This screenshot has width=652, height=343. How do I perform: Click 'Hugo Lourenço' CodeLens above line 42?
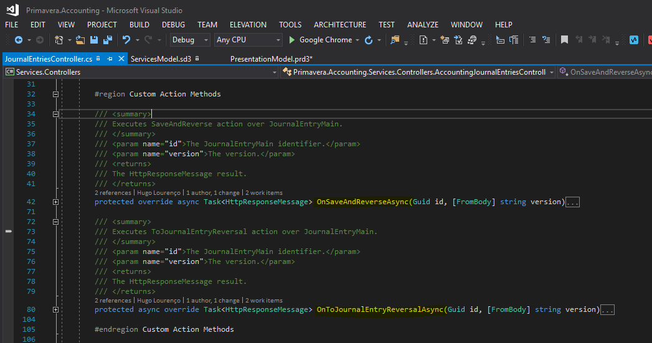point(159,193)
